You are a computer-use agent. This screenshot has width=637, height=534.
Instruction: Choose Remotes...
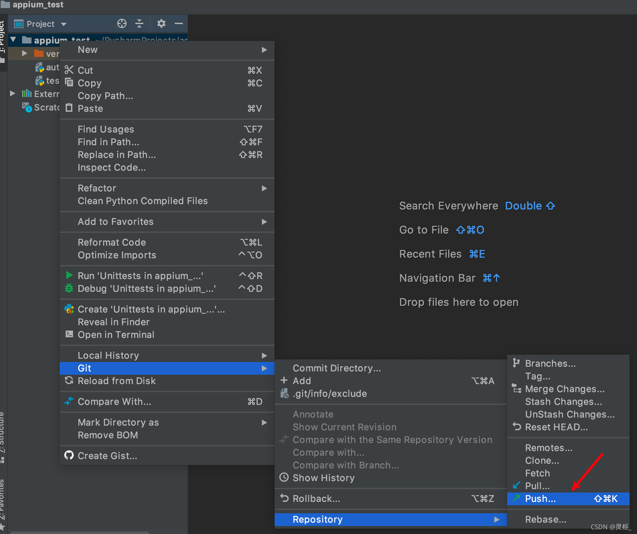tap(568, 448)
